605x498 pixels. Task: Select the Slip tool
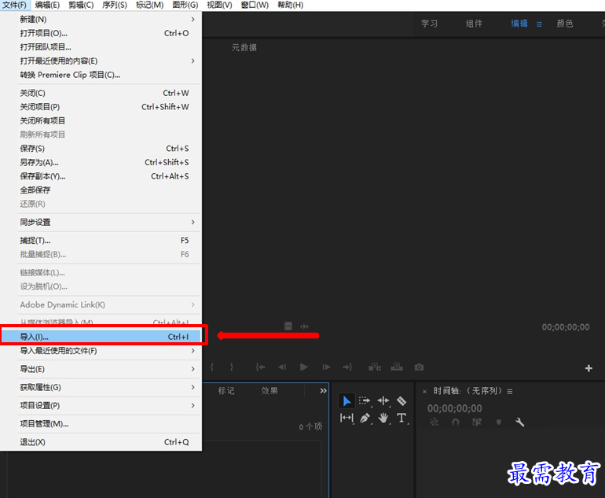tap(346, 418)
